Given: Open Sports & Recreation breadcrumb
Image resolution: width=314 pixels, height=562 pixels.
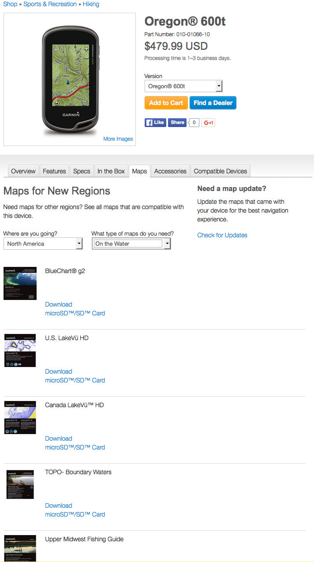Looking at the screenshot, I should point(50,4).
